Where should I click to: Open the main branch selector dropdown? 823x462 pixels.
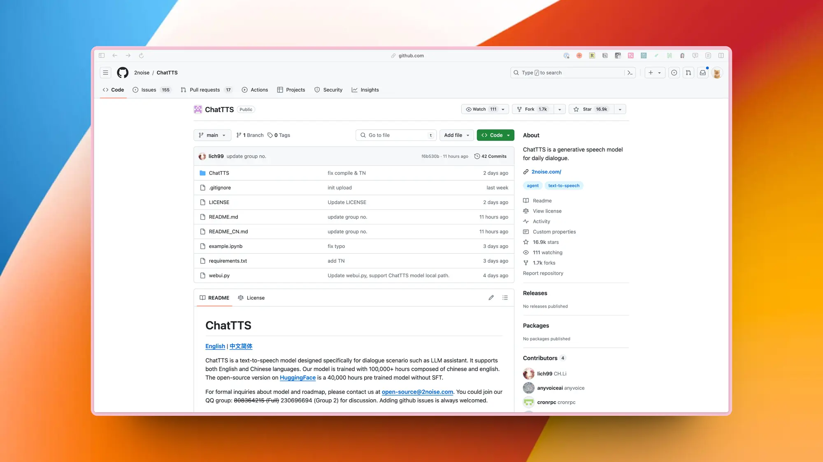point(212,135)
